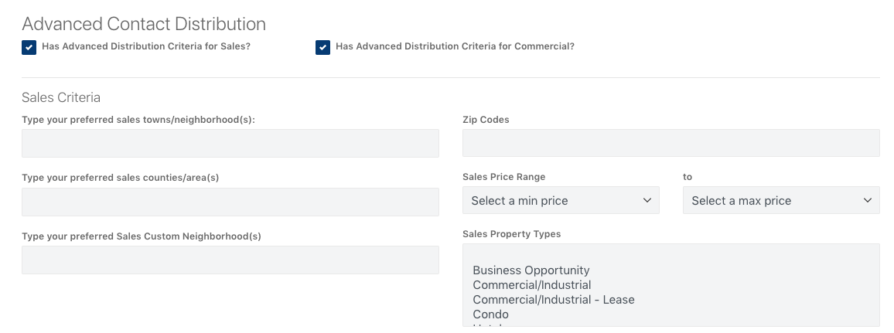Select "Business Opportunity" in Sales Property Types
894x333 pixels.
(531, 270)
